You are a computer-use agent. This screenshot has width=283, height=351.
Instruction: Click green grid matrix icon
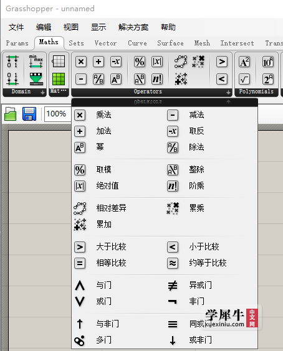[59, 79]
